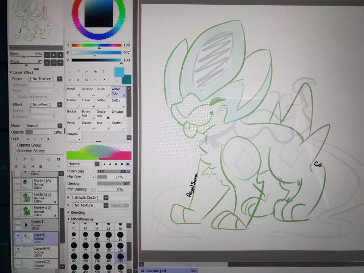Click the delete layer trash icon
Viewport: 364px width, 273px height.
click(x=41, y=166)
